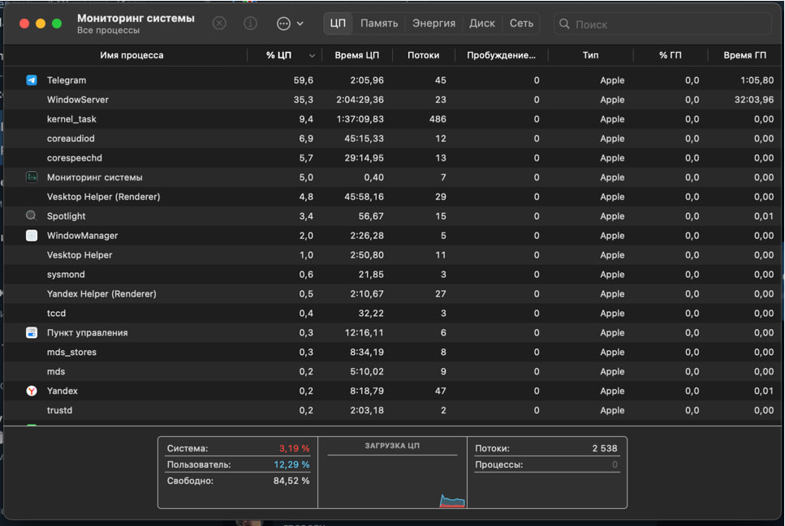
Task: Expand the chevron next to ellipsis button
Action: [x=300, y=24]
